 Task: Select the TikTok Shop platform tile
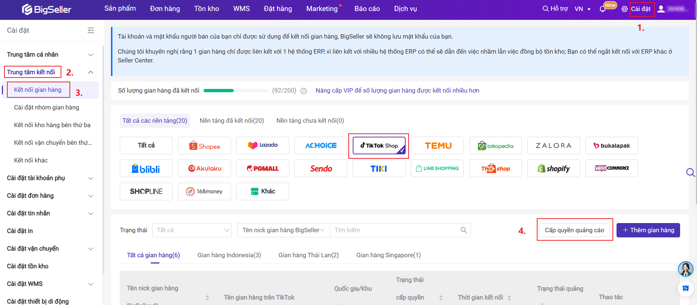click(x=379, y=146)
